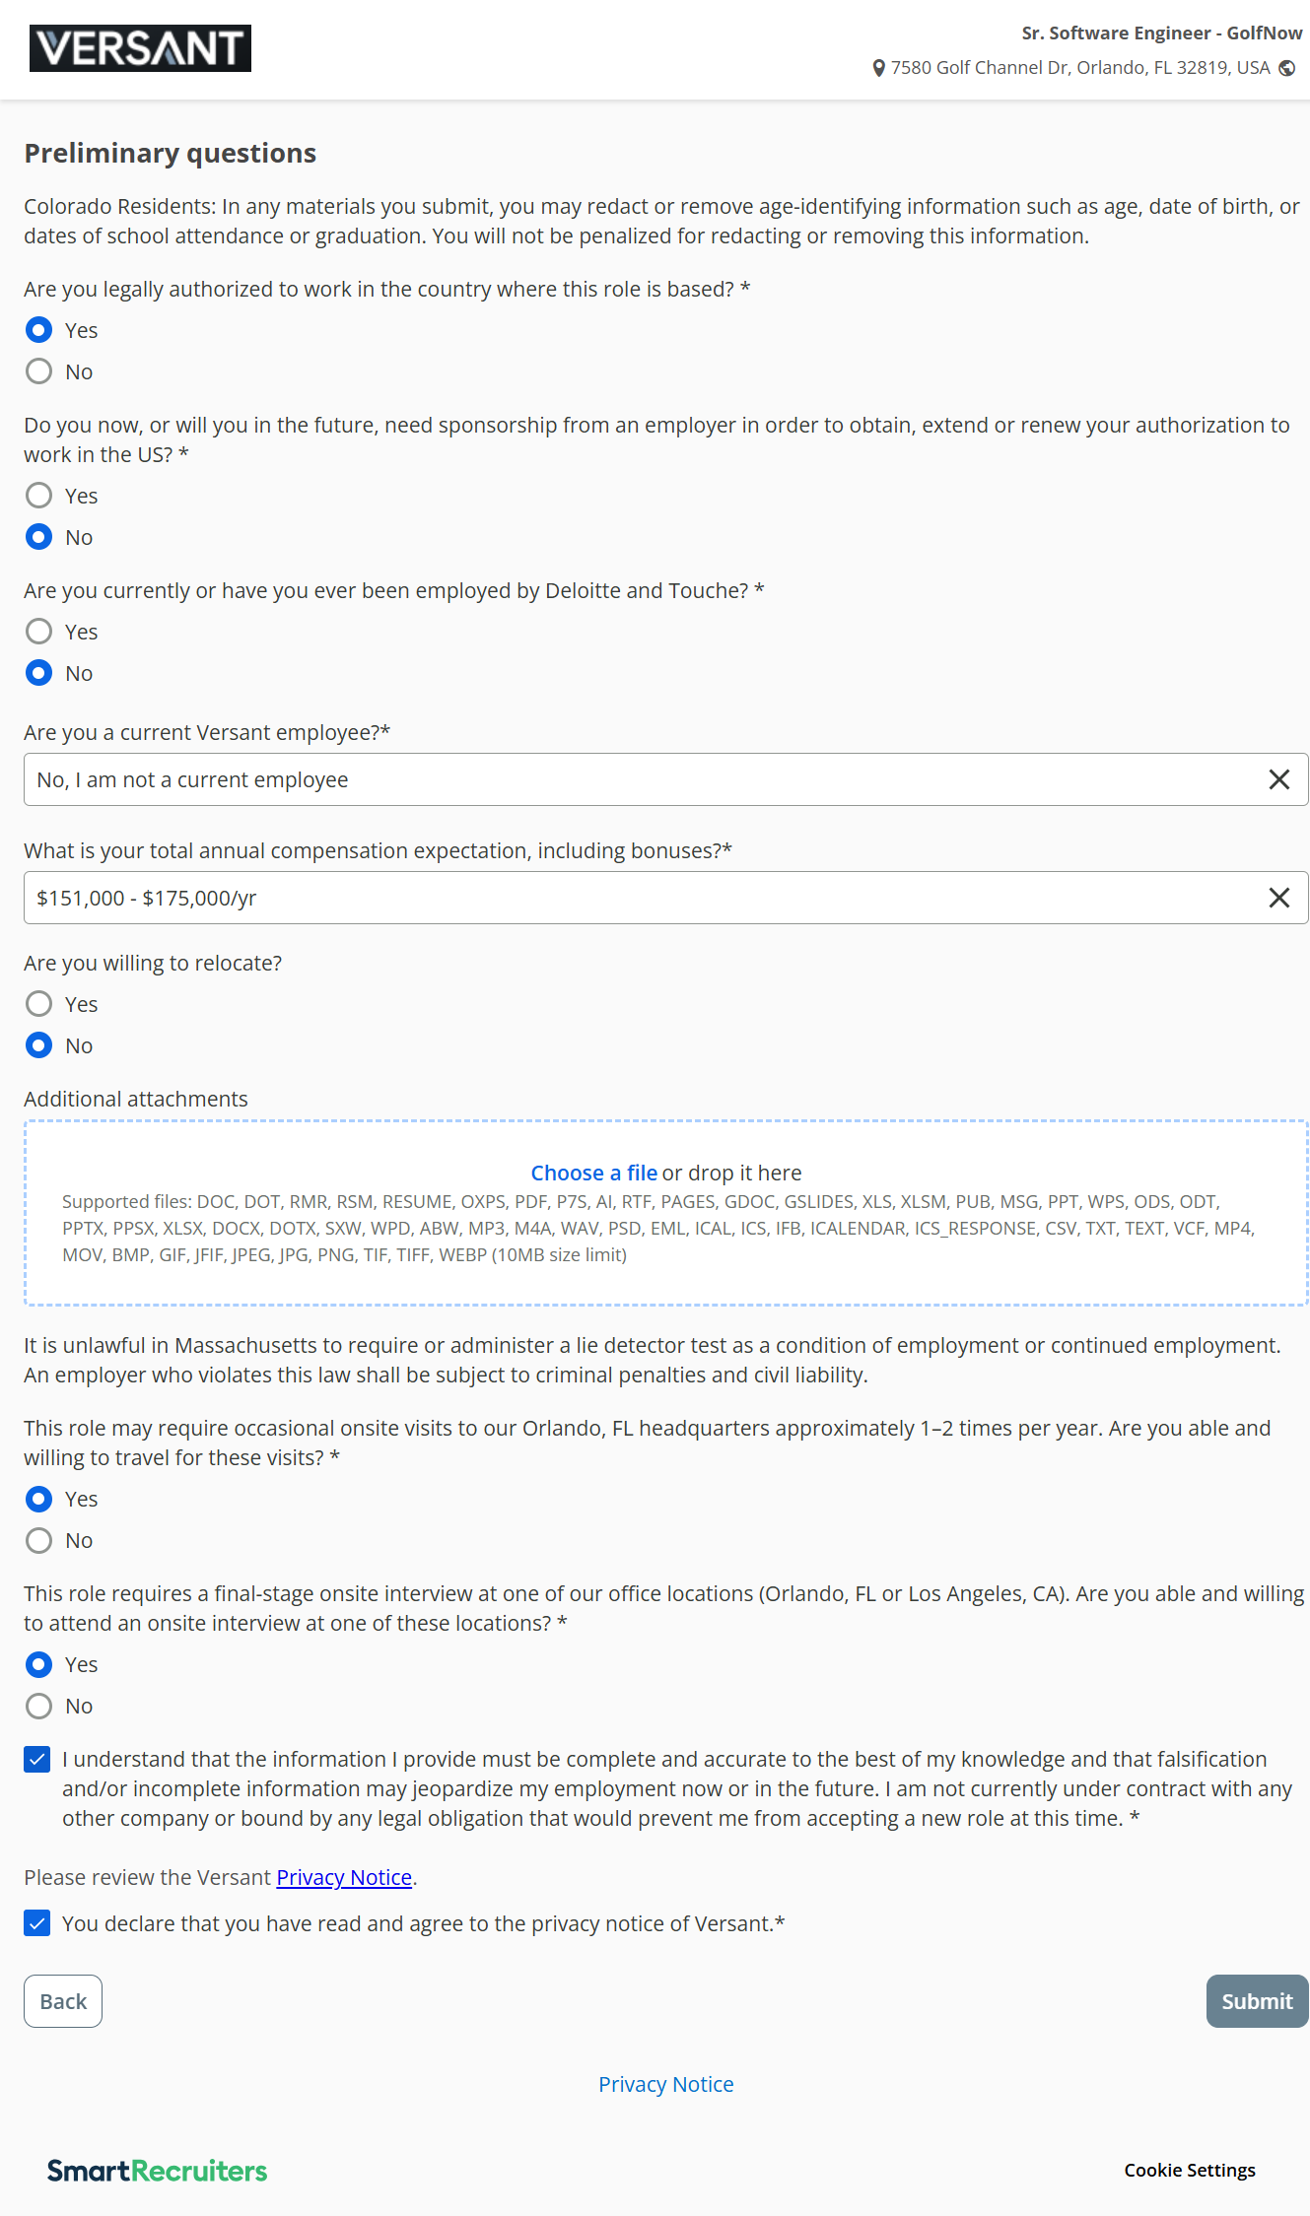Click the SmartRecruiters logo
Image resolution: width=1310 pixels, height=2216 pixels.
click(x=158, y=2170)
